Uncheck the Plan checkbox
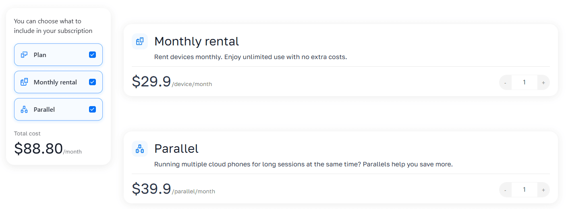This screenshot has width=568, height=209. click(92, 55)
